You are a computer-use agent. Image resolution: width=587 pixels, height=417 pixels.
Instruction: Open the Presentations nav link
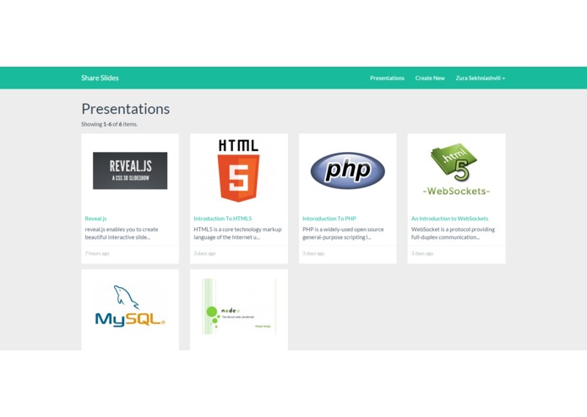pyautogui.click(x=387, y=78)
